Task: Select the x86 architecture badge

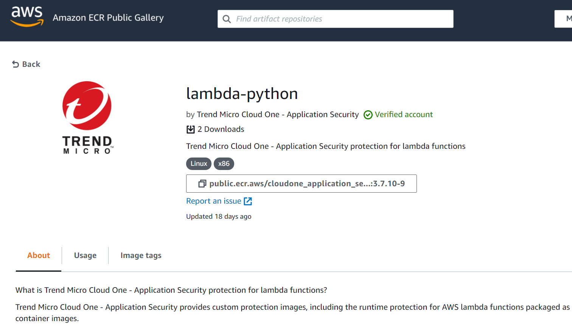Action: (224, 164)
